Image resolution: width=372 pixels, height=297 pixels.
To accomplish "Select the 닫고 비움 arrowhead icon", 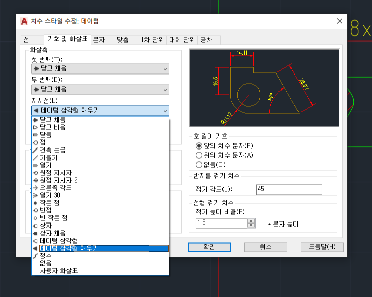I will pos(35,127).
